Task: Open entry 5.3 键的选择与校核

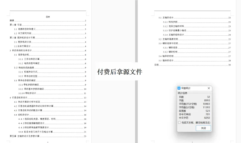Action: pos(195,44)
